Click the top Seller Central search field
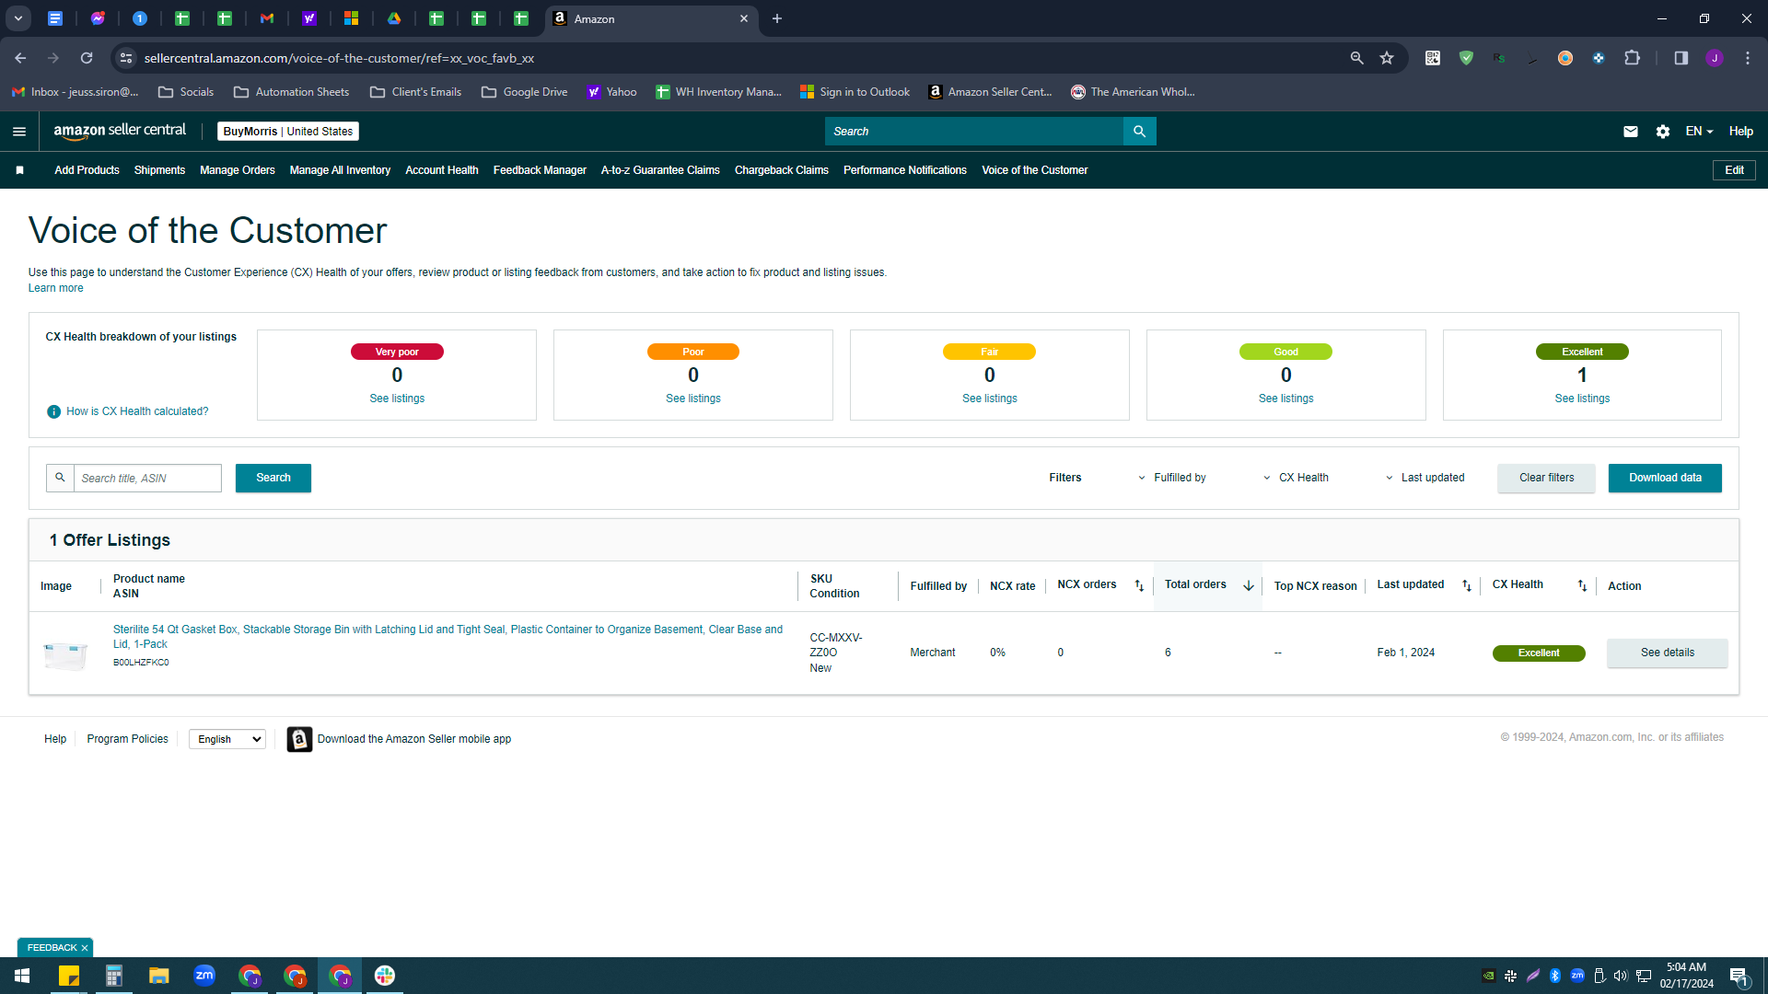Screen dimensions: 1768x994 pyautogui.click(x=974, y=132)
